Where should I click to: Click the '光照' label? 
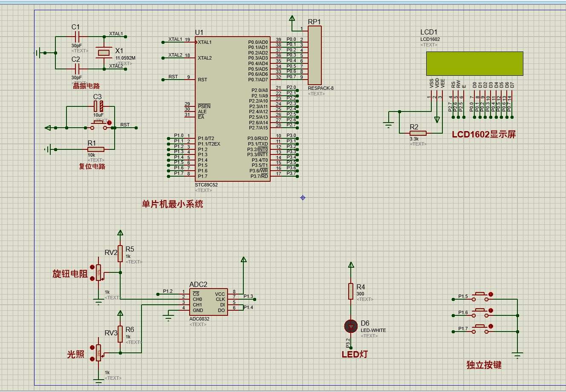pos(76,354)
